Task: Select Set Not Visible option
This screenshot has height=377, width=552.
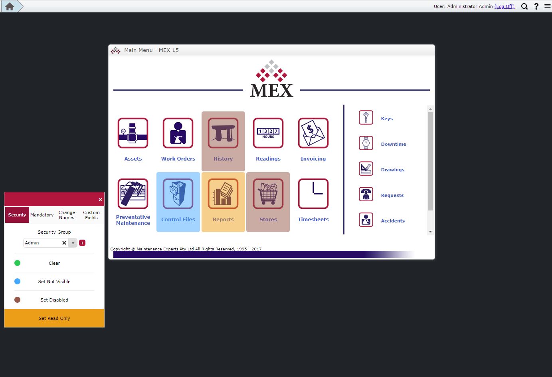Action: tap(54, 282)
